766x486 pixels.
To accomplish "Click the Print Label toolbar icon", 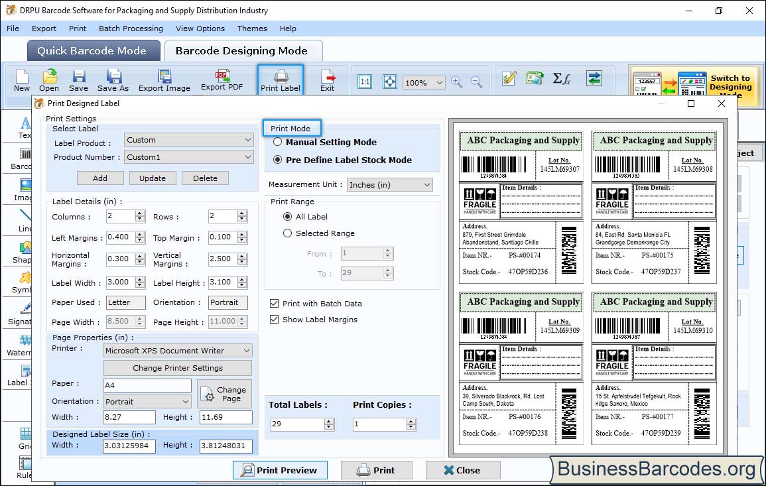I will (x=281, y=80).
